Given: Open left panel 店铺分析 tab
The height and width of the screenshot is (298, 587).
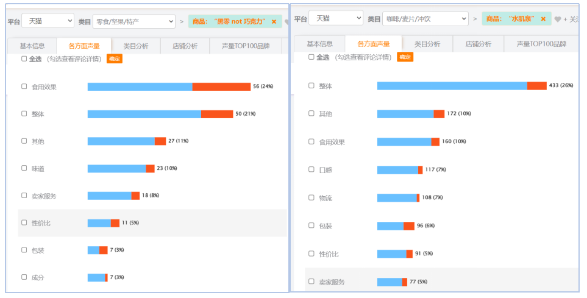Looking at the screenshot, I should click(x=185, y=46).
